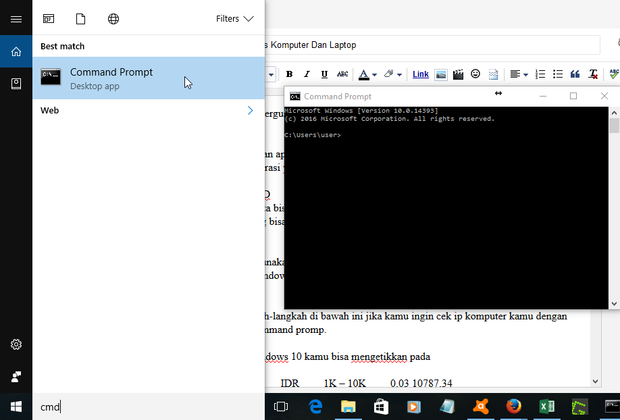620x420 pixels.
Task: Open the Filters dropdown in search
Action: click(234, 19)
